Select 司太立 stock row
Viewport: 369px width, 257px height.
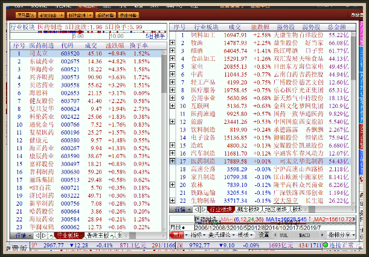point(86,53)
